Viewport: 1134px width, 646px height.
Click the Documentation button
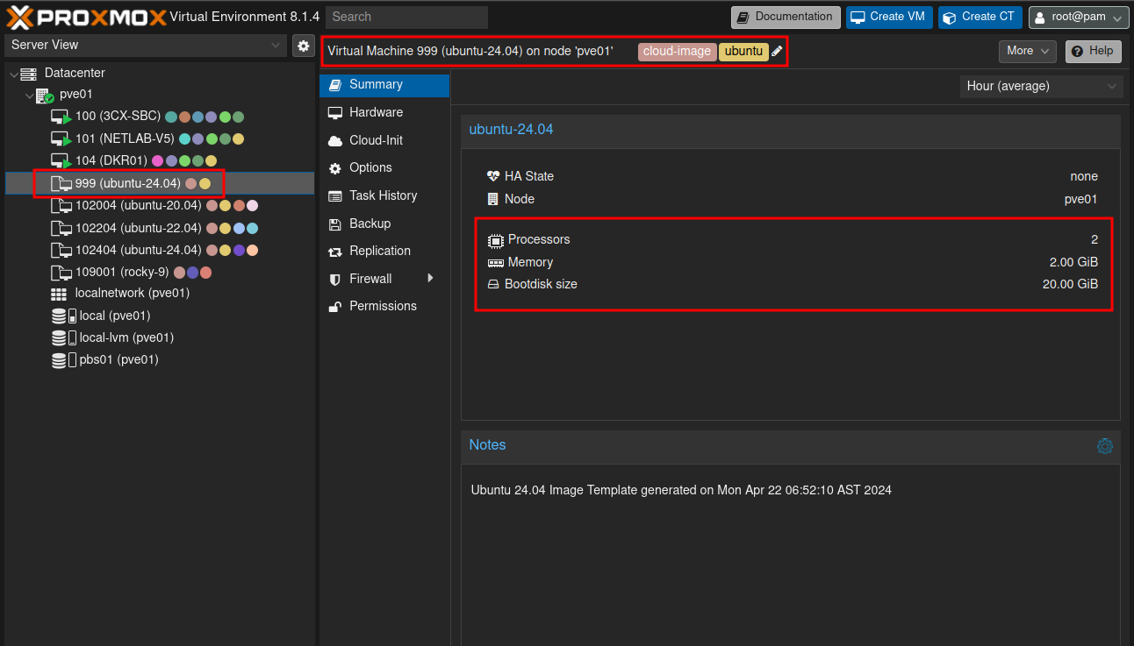pyautogui.click(x=786, y=17)
